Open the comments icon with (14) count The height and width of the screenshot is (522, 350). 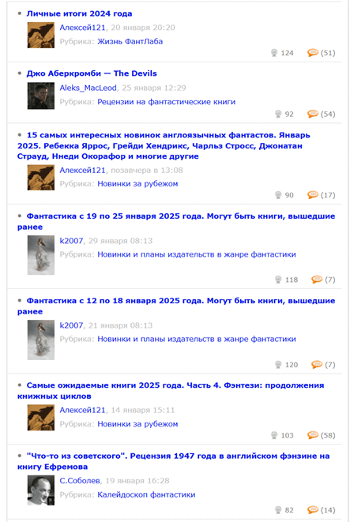point(313,509)
